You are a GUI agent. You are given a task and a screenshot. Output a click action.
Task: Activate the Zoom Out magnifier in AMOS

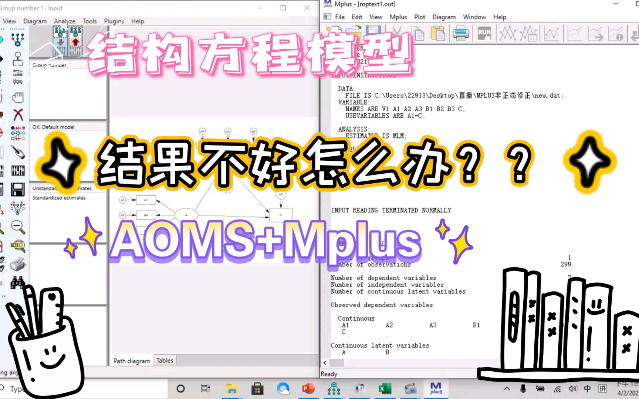(x=17, y=227)
